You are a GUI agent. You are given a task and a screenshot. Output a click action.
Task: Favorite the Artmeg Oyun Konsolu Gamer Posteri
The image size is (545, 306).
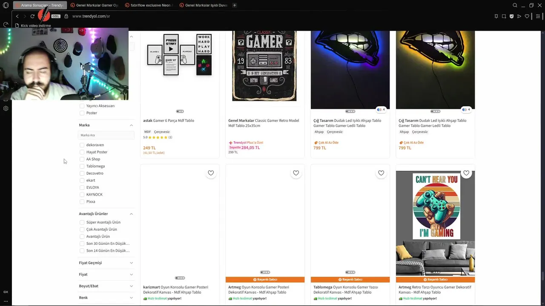[x=296, y=173]
